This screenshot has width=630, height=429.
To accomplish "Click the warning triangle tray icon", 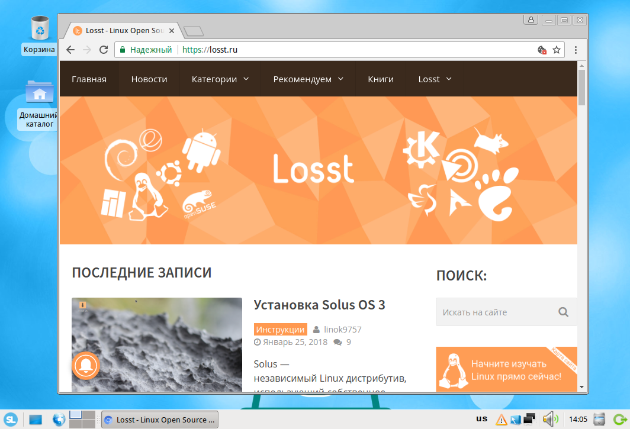I will 501,420.
